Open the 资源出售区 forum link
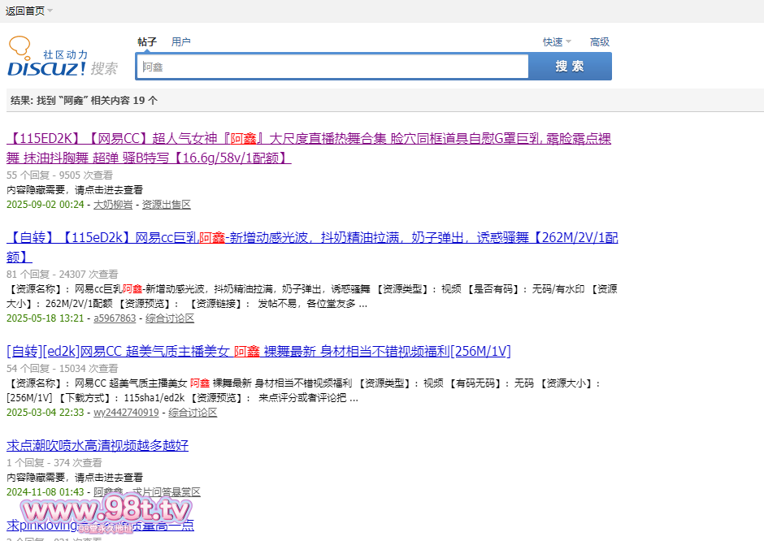The width and height of the screenshot is (764, 541). 166,205
